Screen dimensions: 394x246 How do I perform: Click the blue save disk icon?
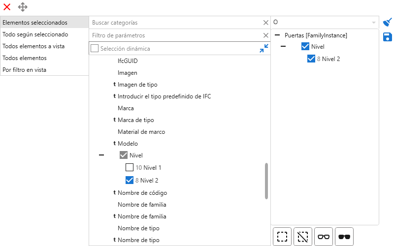point(388,37)
